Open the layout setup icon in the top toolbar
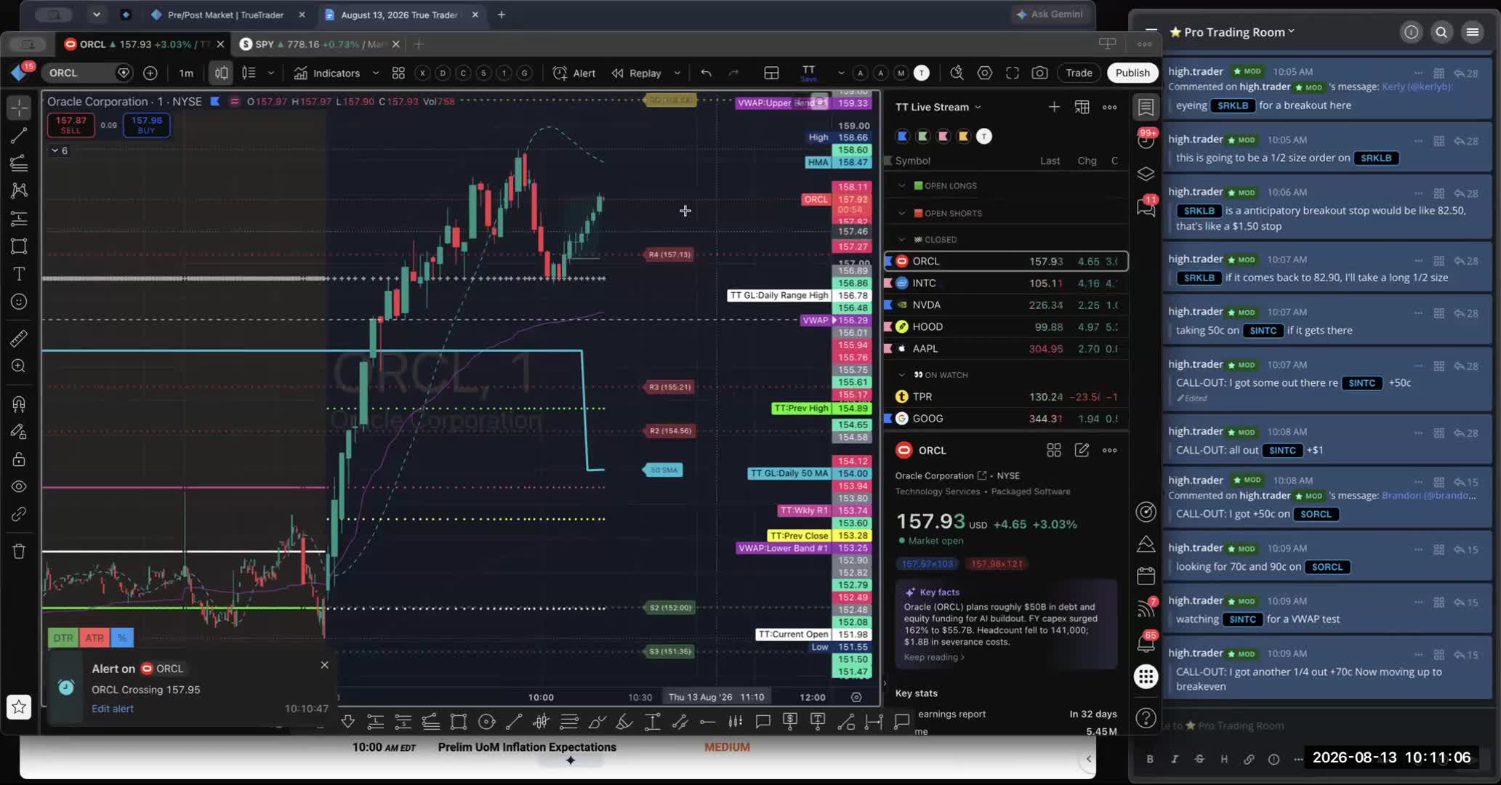This screenshot has width=1501, height=785. [x=771, y=73]
